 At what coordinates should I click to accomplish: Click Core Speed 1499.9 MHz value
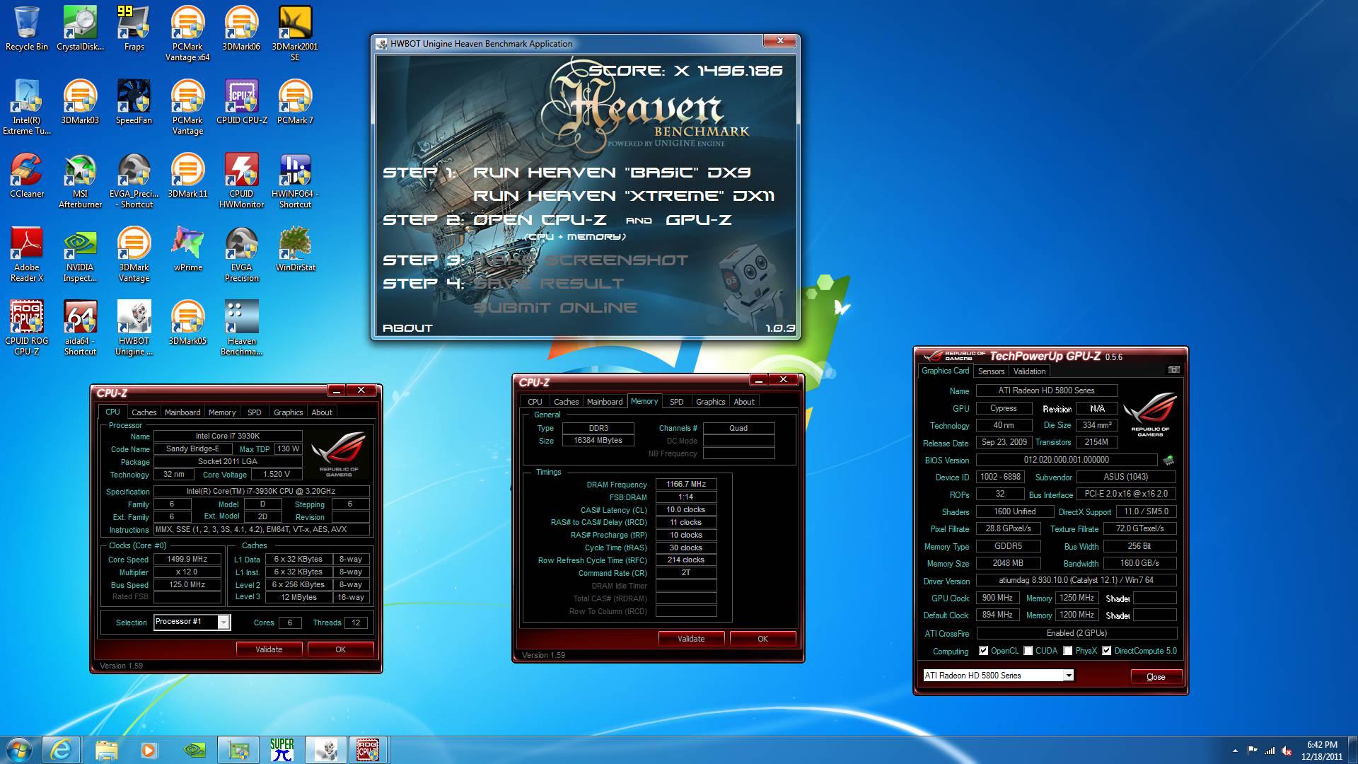coord(187,560)
